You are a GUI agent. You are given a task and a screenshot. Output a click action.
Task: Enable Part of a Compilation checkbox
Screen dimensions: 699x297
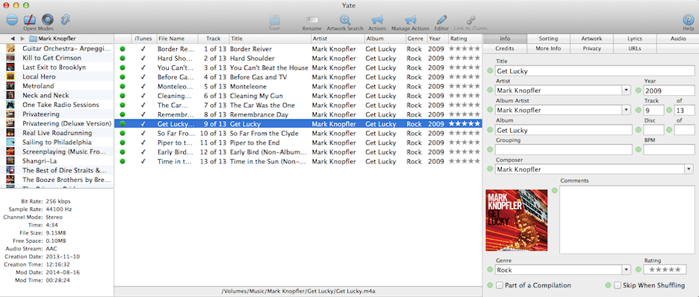[500, 285]
